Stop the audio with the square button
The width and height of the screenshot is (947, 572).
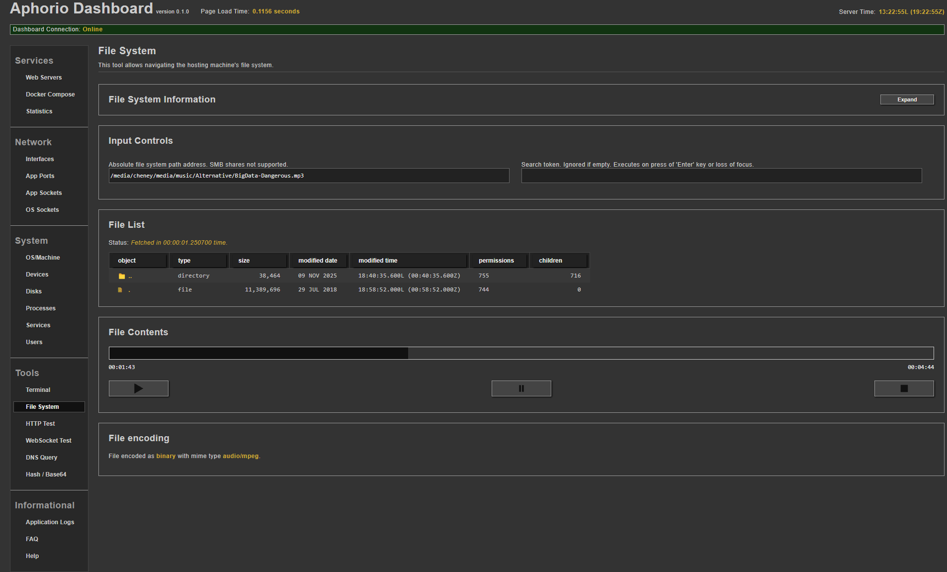click(x=904, y=388)
